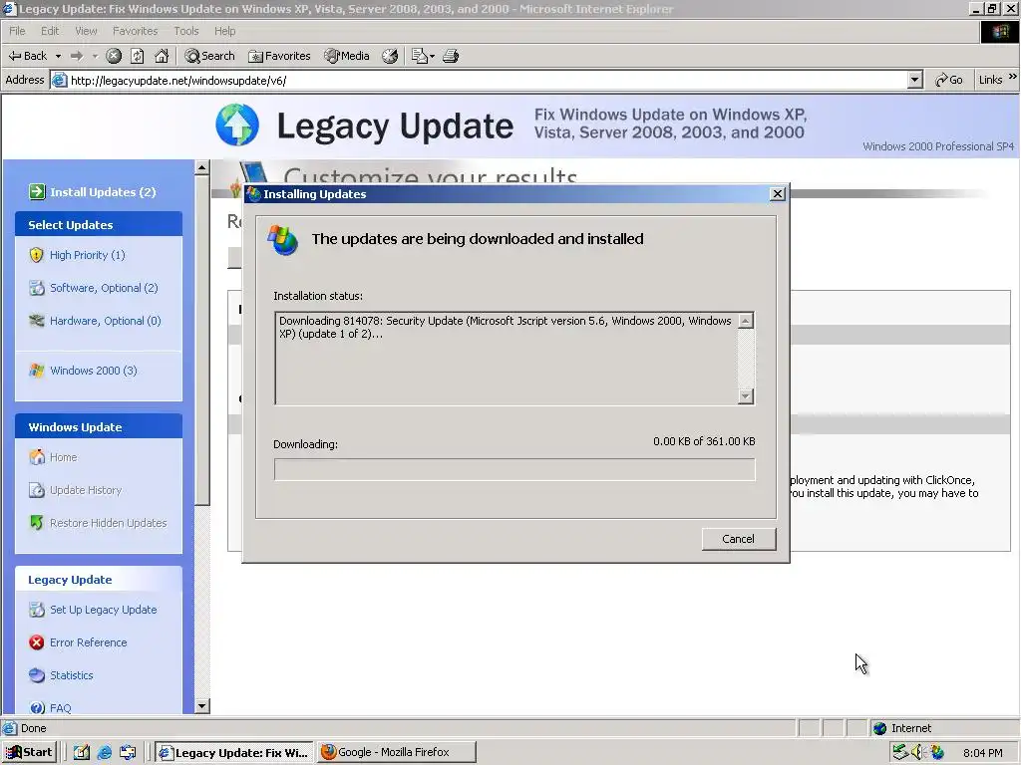Open the Tools menu
Viewport: 1021px width, 765px height.
click(x=186, y=31)
